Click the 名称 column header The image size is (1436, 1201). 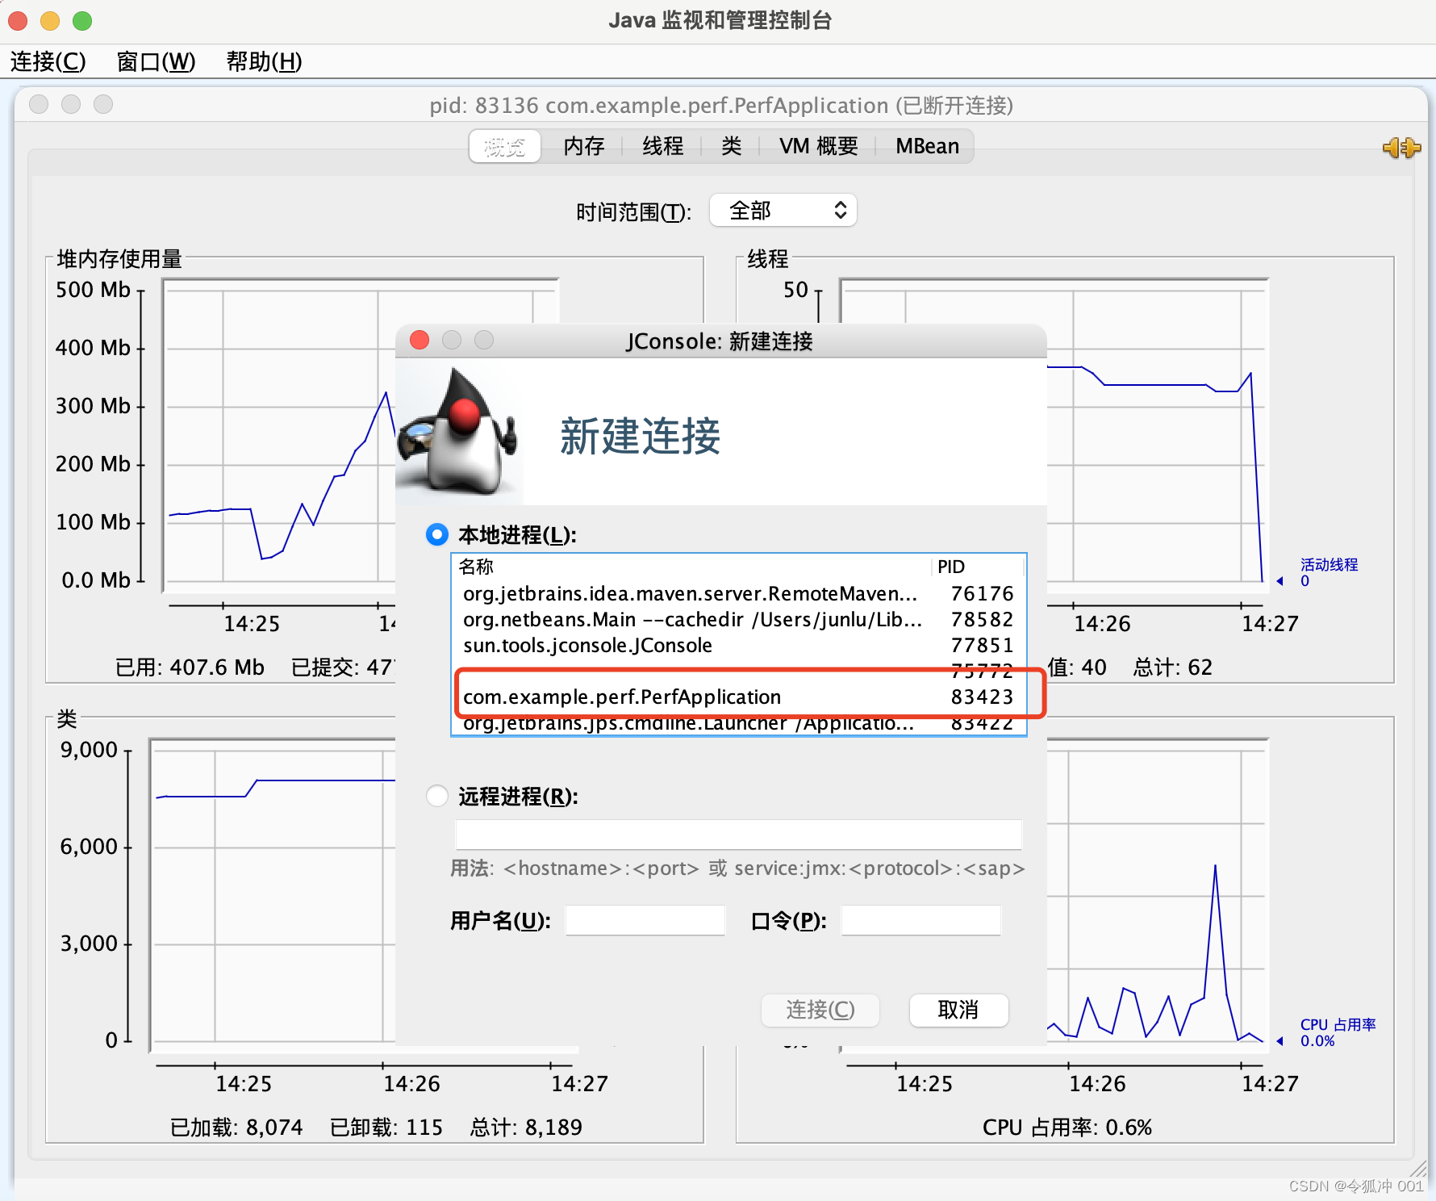point(691,567)
